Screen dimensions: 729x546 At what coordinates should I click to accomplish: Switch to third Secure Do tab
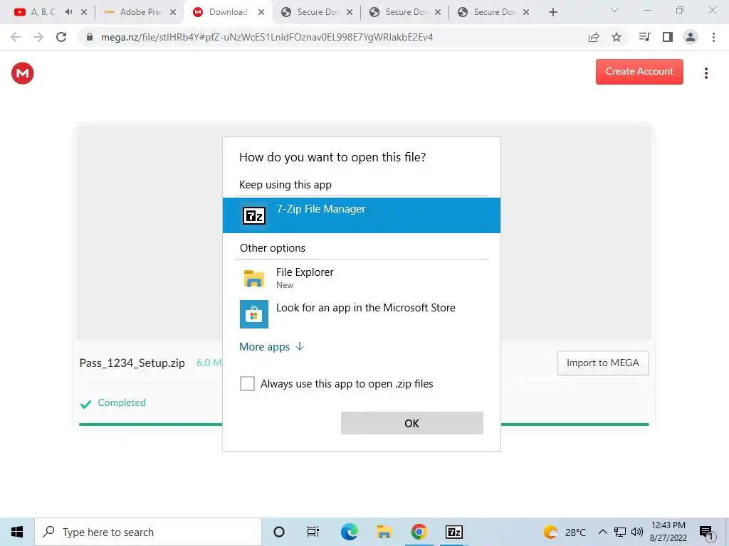494,12
